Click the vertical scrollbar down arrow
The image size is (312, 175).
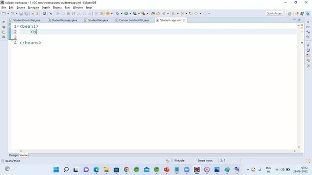(x=299, y=147)
